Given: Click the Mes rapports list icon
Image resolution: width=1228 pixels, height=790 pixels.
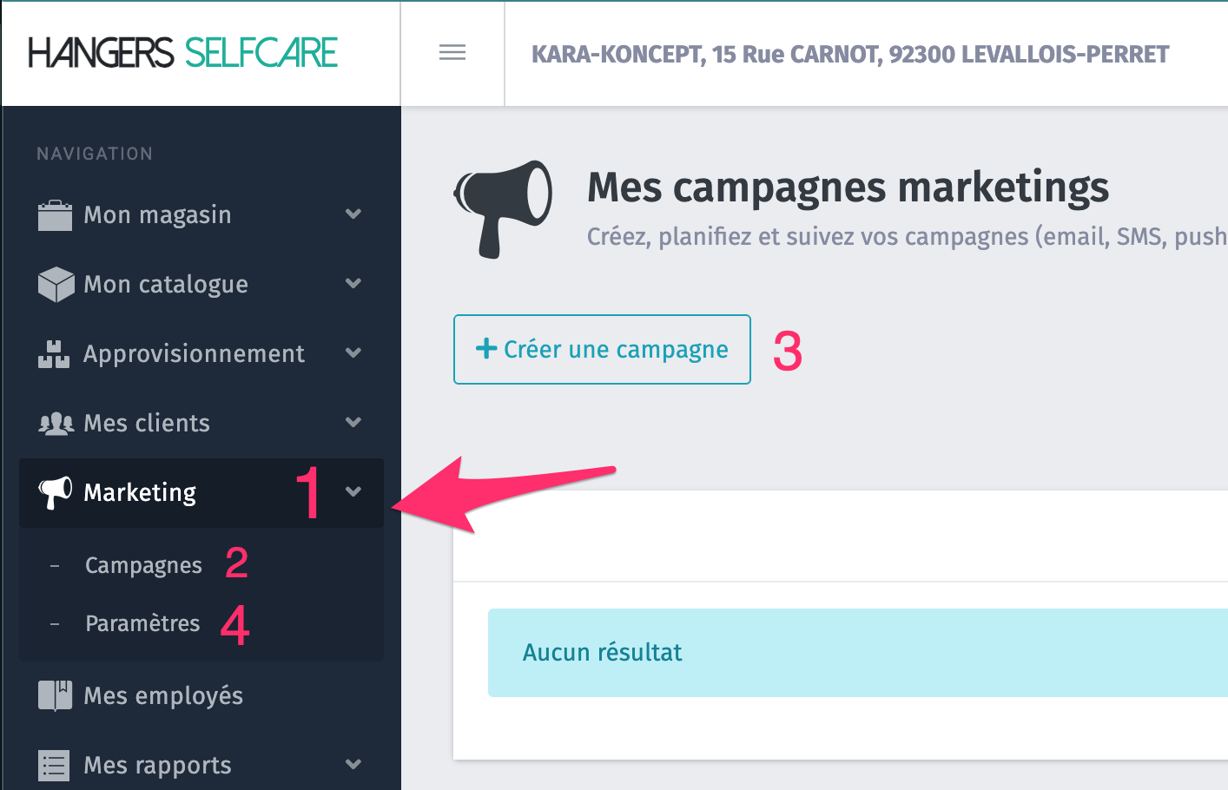Looking at the screenshot, I should tap(54, 766).
